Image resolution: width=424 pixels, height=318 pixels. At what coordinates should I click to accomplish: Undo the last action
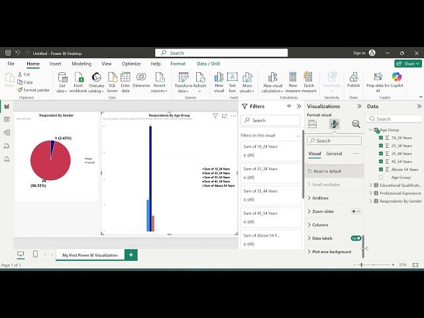(18, 53)
